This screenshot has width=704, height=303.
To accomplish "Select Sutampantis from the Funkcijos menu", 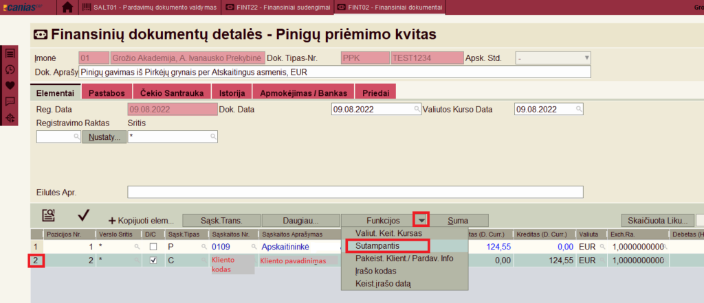I will (x=388, y=245).
